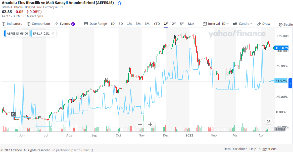
Task: Select the 1M range
Action: [129, 24]
